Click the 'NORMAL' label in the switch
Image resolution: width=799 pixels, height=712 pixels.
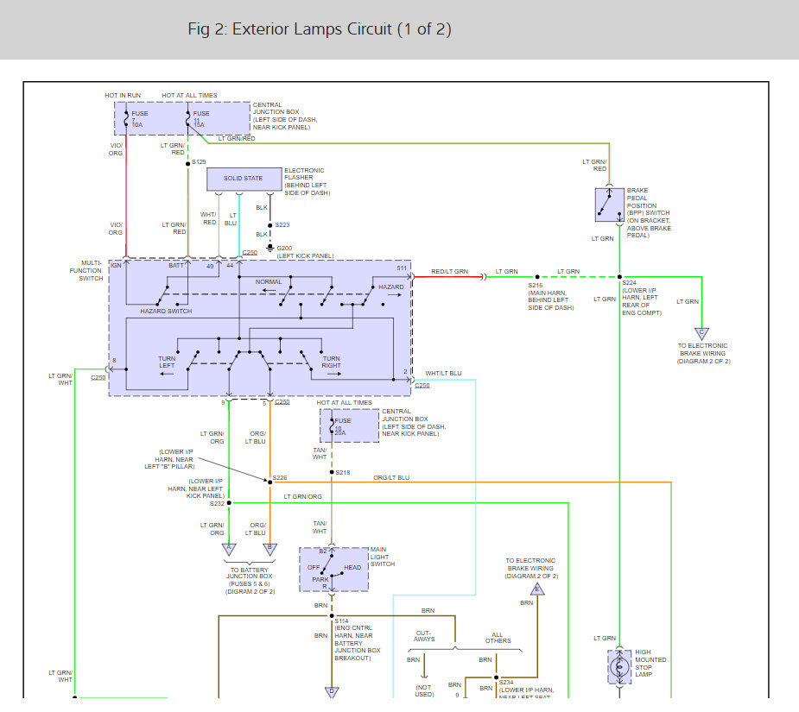point(269,281)
